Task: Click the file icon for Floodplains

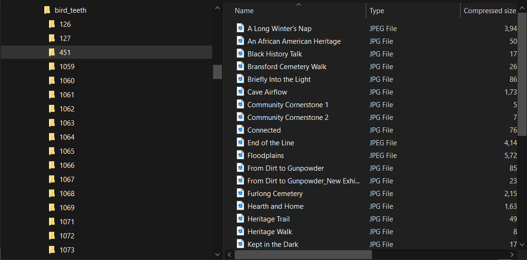Action: (240, 156)
